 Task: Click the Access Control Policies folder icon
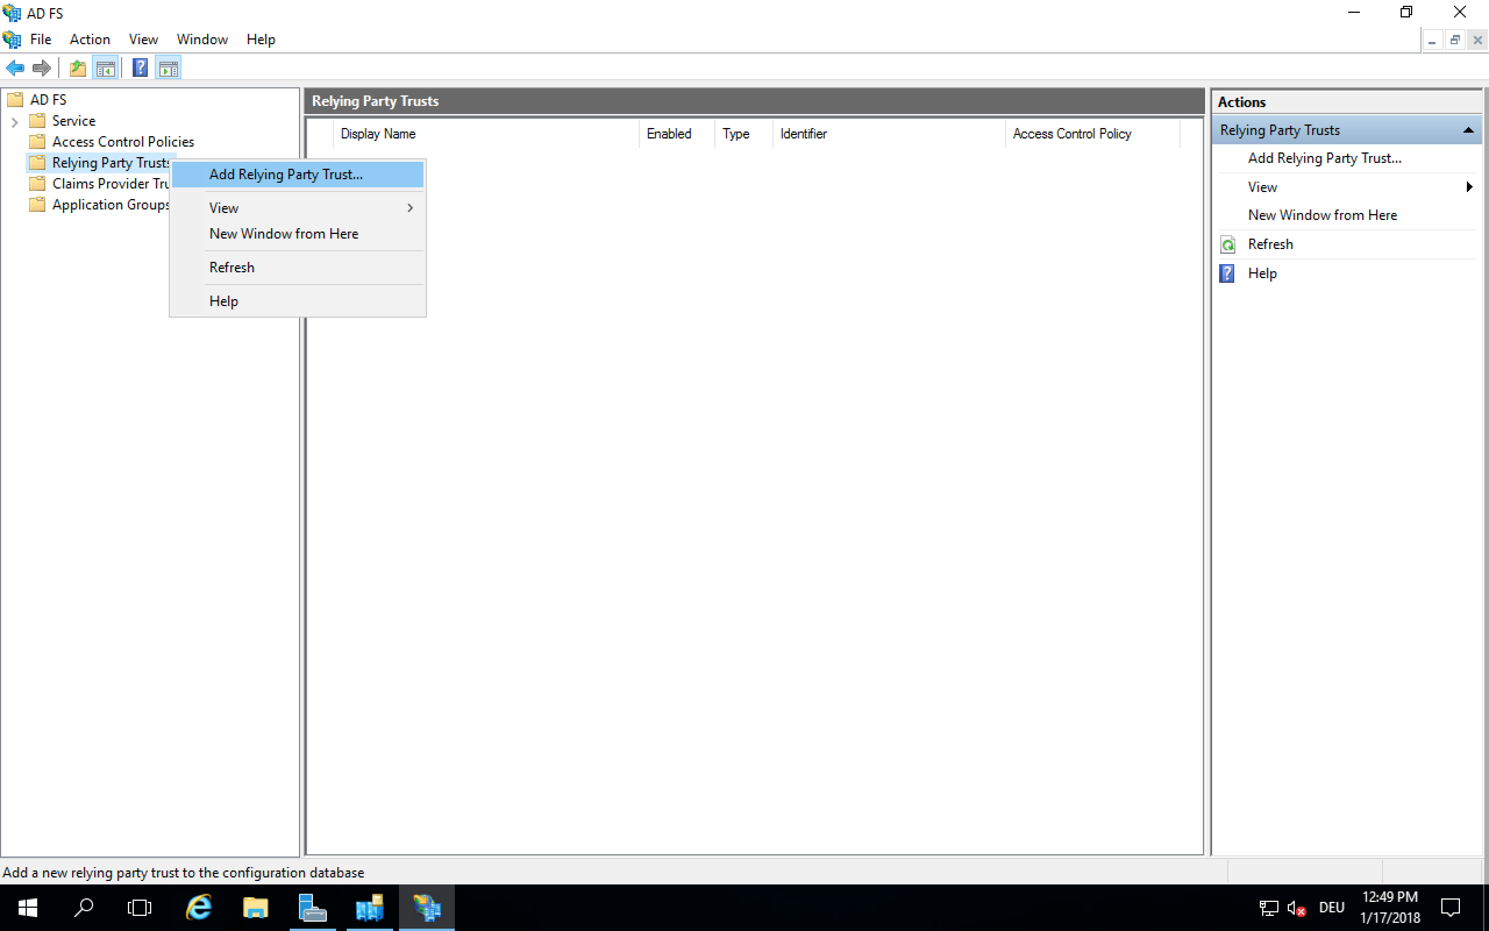pyautogui.click(x=38, y=141)
